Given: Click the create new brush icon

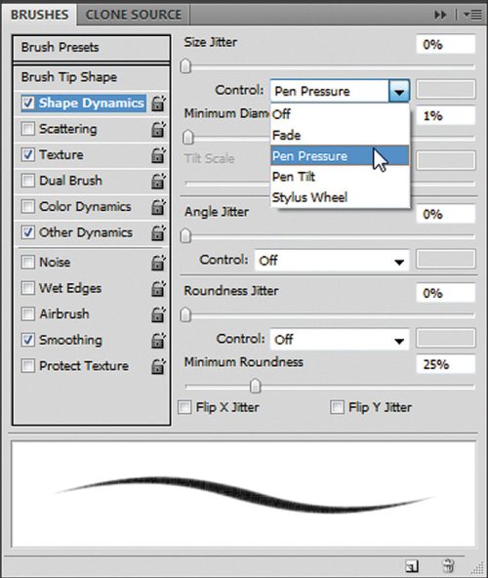Looking at the screenshot, I should (412, 565).
